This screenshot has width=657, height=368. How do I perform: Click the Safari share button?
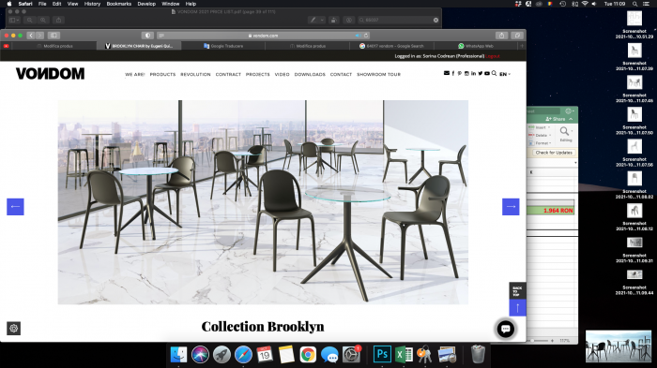click(x=501, y=36)
